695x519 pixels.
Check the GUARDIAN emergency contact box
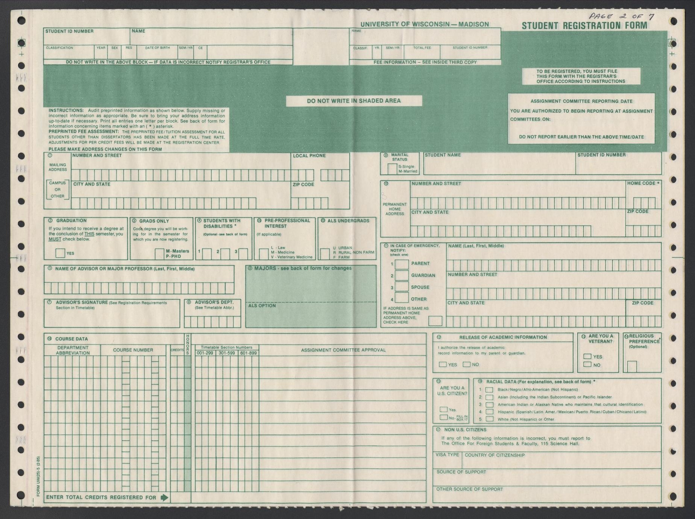[402, 275]
